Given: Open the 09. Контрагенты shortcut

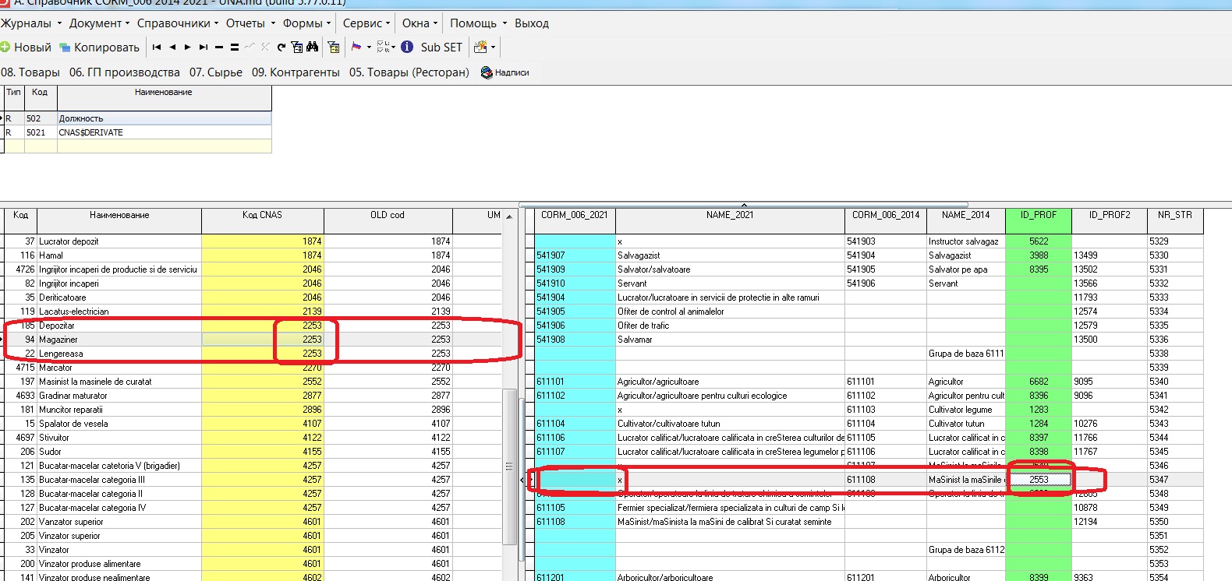Looking at the screenshot, I should (x=296, y=72).
